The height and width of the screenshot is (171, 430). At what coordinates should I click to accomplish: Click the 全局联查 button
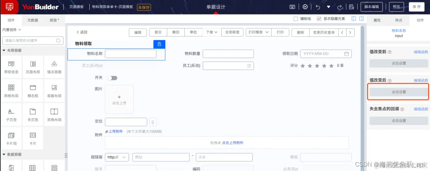coord(232,32)
